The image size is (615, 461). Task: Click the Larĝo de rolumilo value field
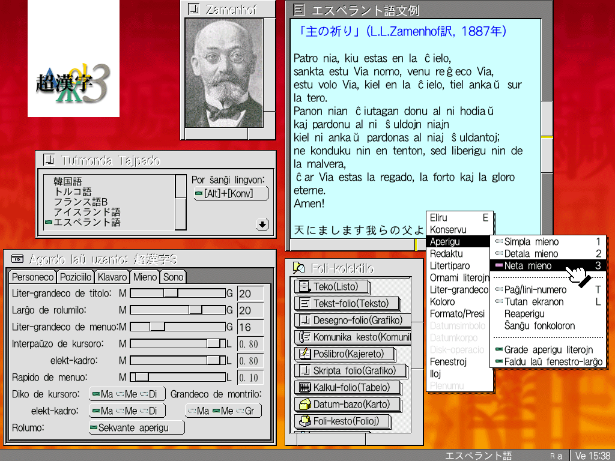250,310
